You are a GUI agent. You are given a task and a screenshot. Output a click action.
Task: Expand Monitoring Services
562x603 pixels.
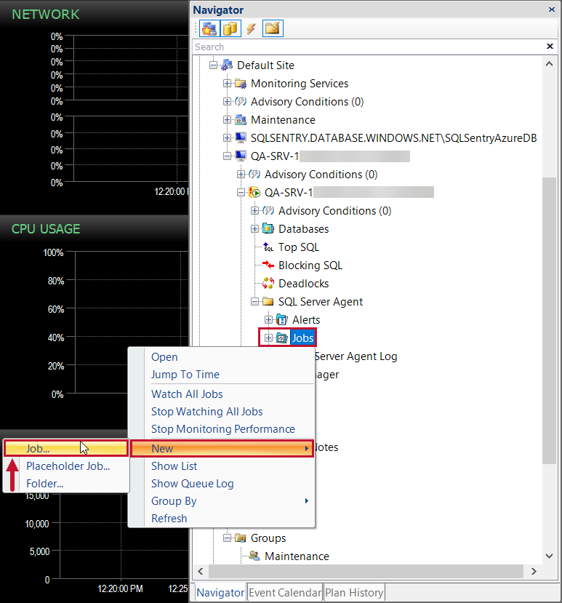(227, 83)
